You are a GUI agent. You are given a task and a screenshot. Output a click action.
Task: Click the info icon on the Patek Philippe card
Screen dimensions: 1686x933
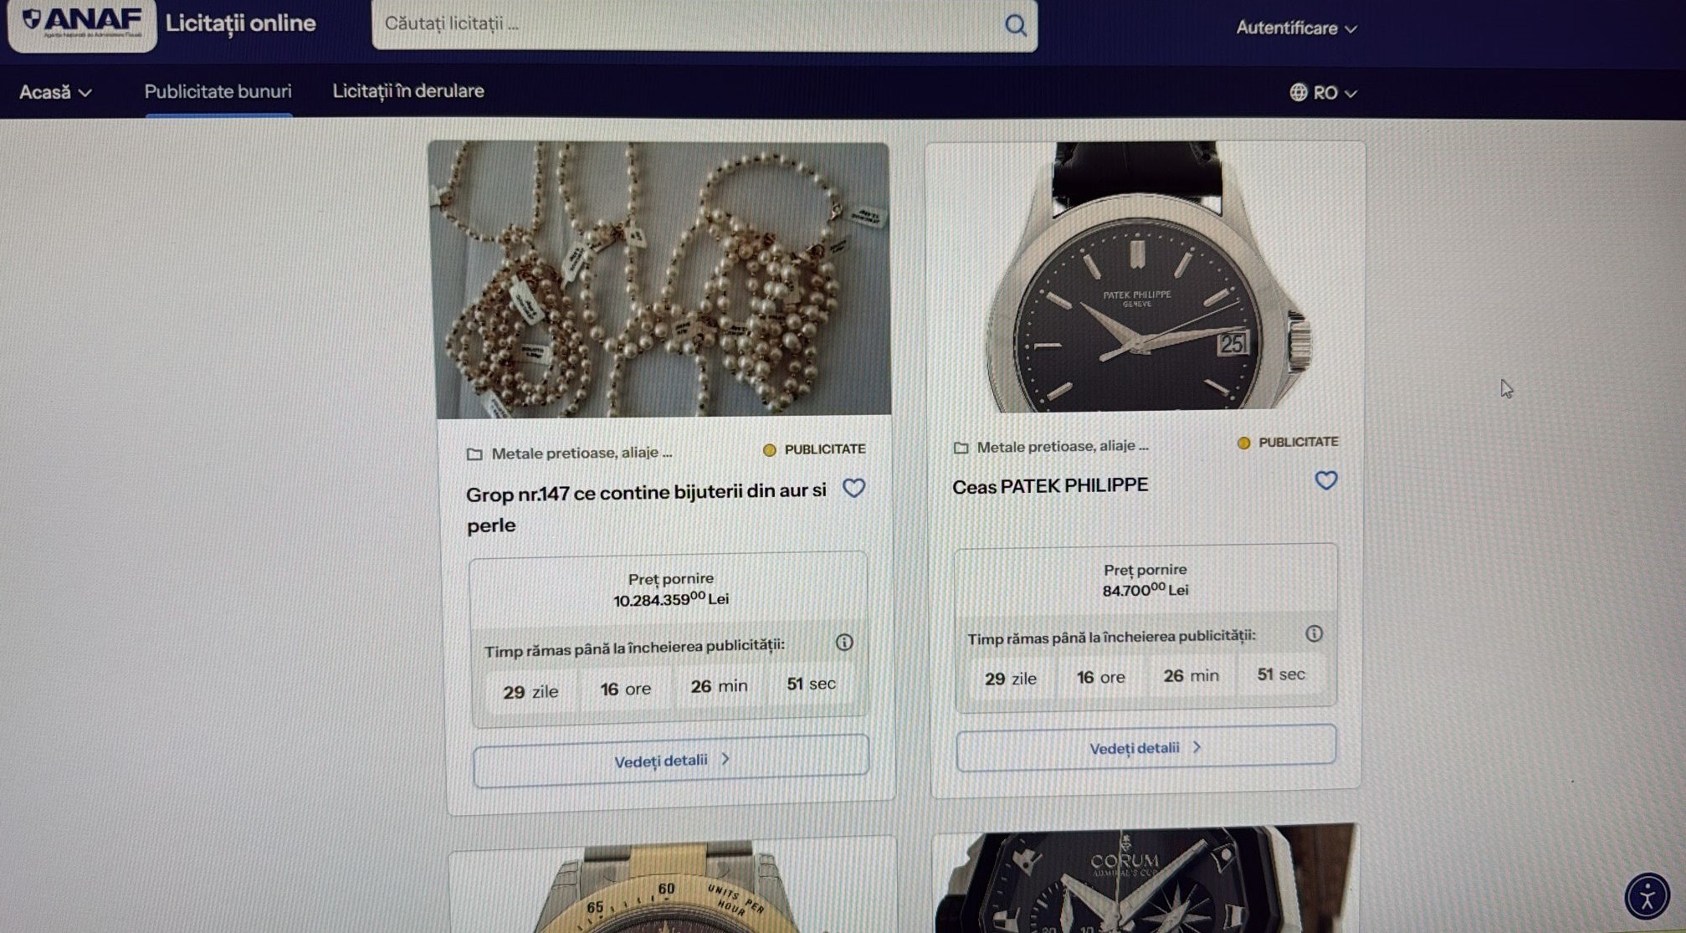[x=1314, y=634]
